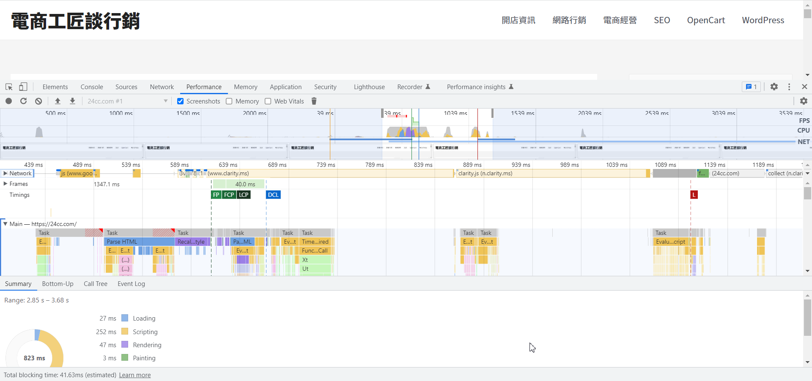Screen dimensions: 812x381
Task: Collapse the Main — https://24cc.com/ track
Action: point(5,224)
